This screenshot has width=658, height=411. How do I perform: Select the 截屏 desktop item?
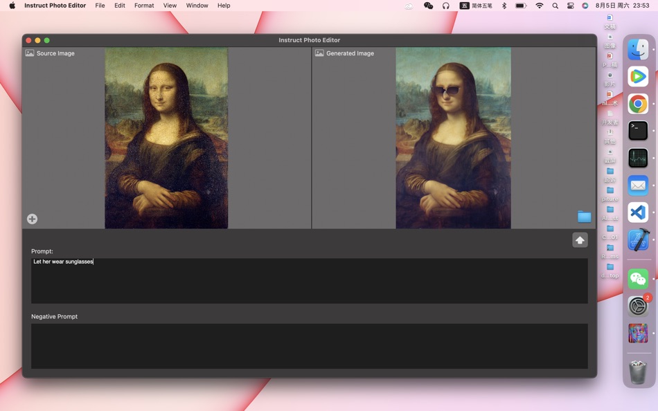[610, 156]
